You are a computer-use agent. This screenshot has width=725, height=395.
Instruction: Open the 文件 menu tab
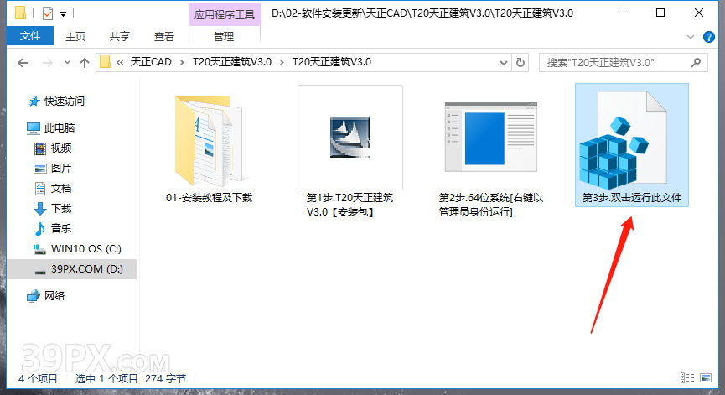pyautogui.click(x=30, y=36)
